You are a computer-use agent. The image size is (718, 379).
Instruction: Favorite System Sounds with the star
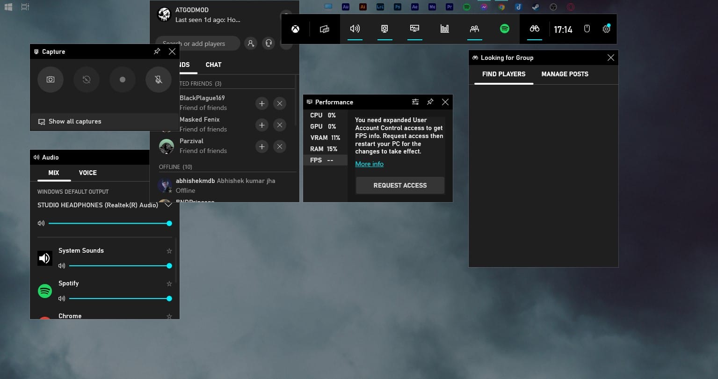click(169, 251)
